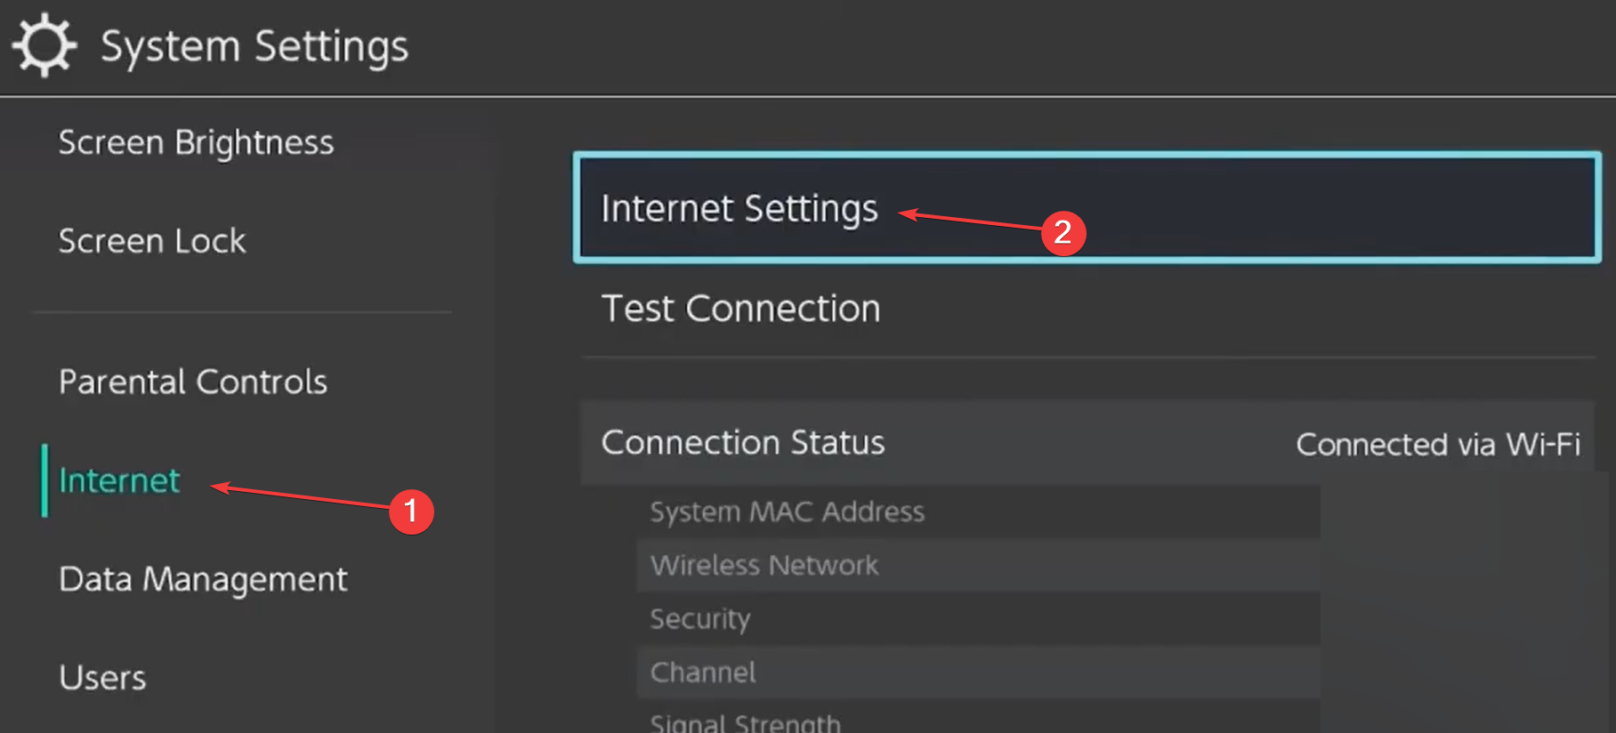Select Screen Lock in the sidebar
The height and width of the screenshot is (733, 1616).
152,241
